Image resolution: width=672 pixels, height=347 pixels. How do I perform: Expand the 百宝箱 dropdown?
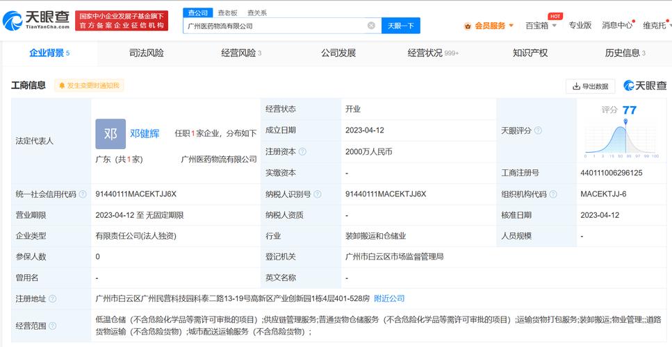(541, 26)
